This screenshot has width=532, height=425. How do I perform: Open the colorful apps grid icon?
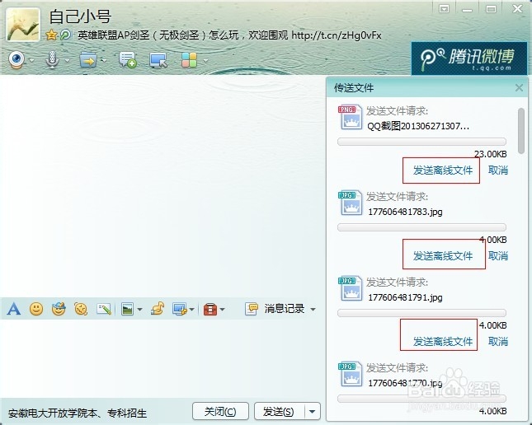click(x=190, y=60)
